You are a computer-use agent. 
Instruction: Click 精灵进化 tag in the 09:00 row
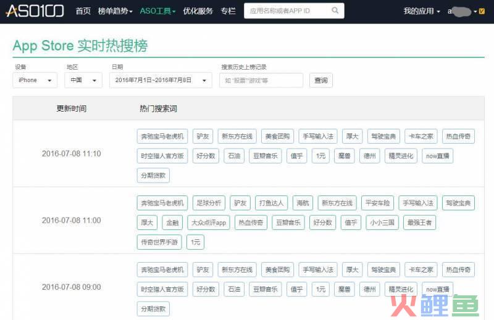pyautogui.click(x=401, y=289)
